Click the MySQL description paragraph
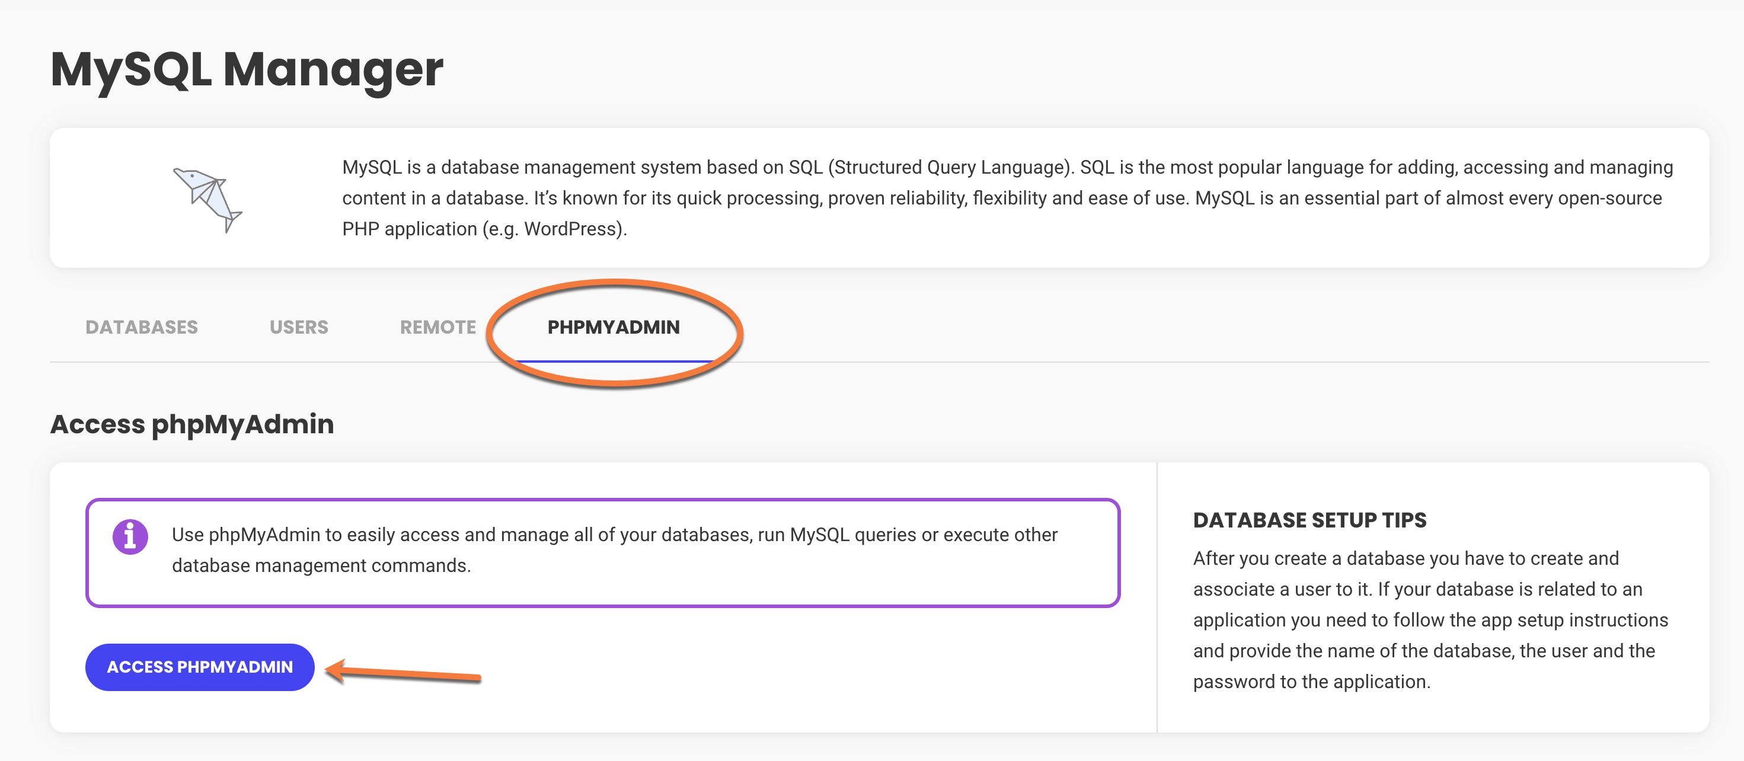The image size is (1744, 761). (1007, 198)
